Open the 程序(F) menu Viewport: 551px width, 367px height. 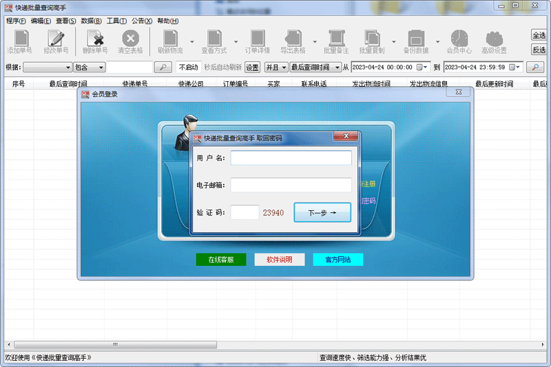[16, 21]
